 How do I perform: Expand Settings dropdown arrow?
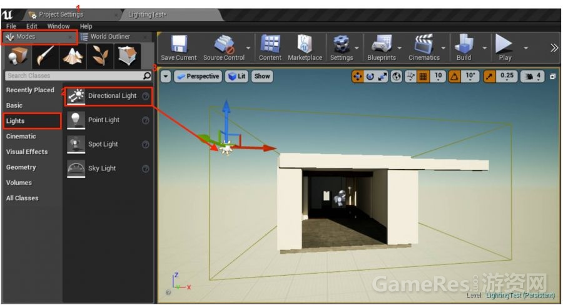(x=357, y=48)
